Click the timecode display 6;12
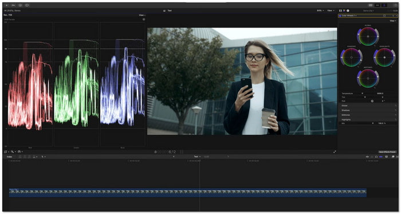Image resolution: width=401 pixels, height=214 pixels. [172, 152]
